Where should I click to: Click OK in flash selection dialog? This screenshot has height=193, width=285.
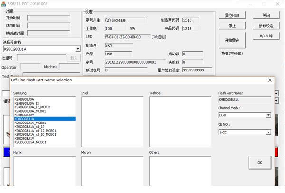pos(260,163)
